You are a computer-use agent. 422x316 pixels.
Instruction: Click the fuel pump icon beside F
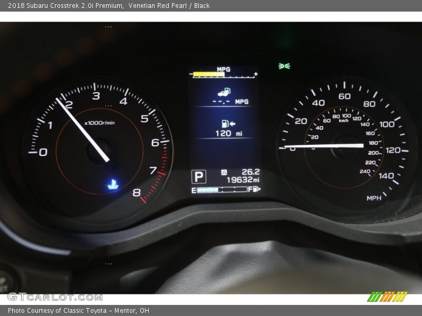click(x=257, y=189)
